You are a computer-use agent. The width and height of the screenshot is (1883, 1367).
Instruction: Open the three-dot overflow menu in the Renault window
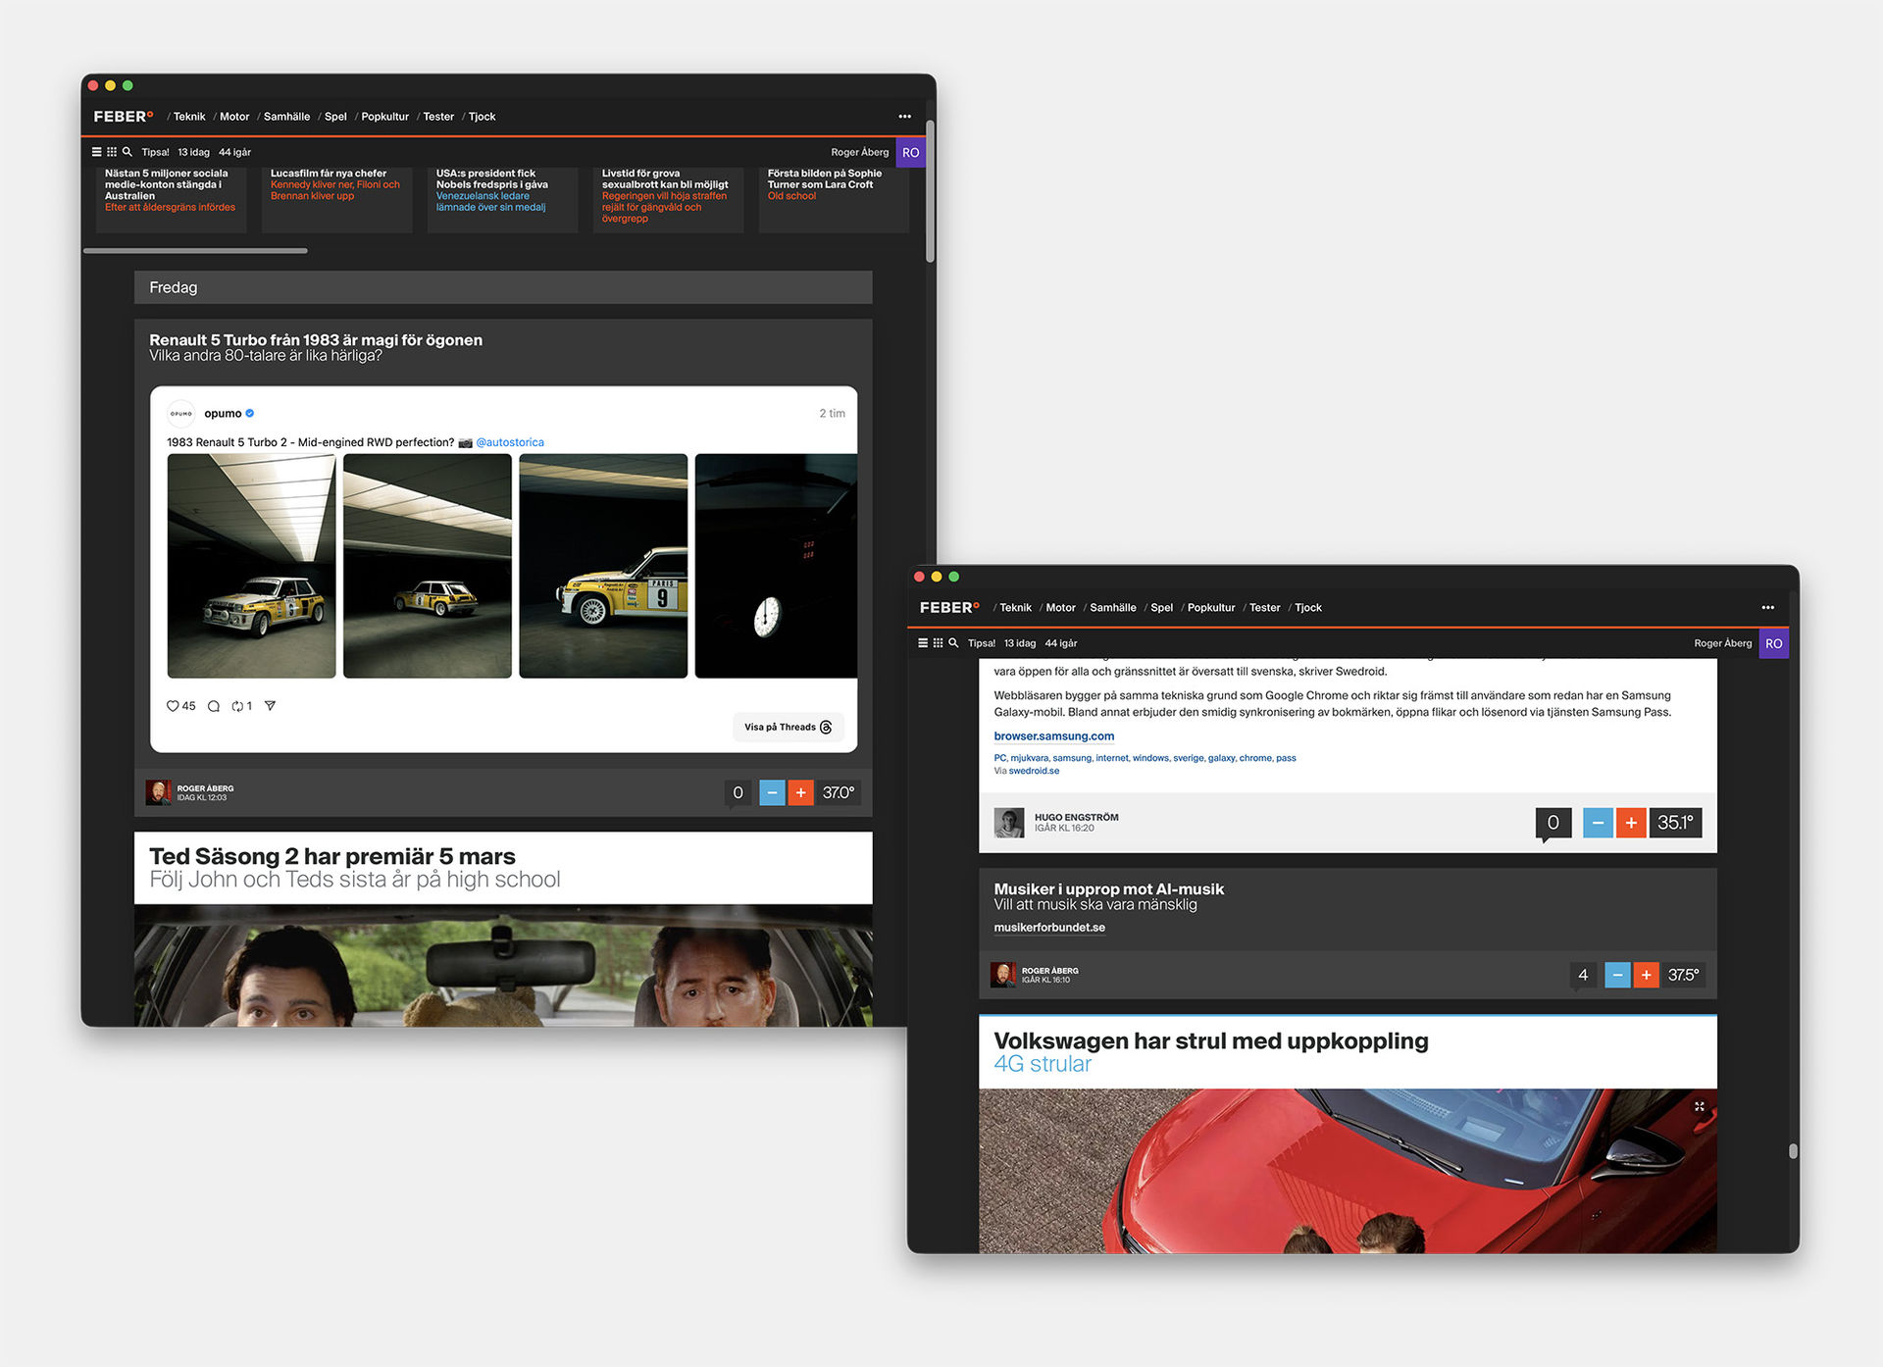point(904,117)
